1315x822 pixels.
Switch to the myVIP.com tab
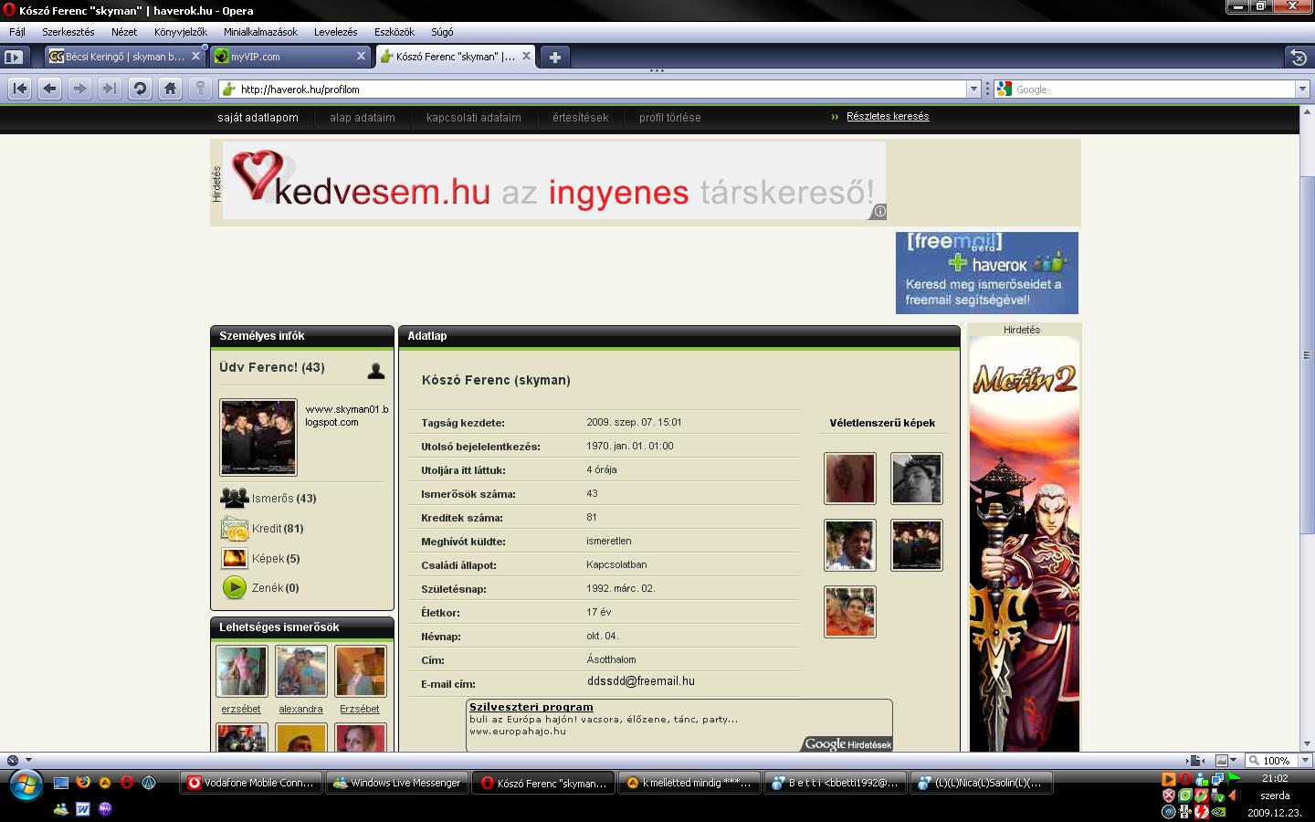tap(283, 57)
